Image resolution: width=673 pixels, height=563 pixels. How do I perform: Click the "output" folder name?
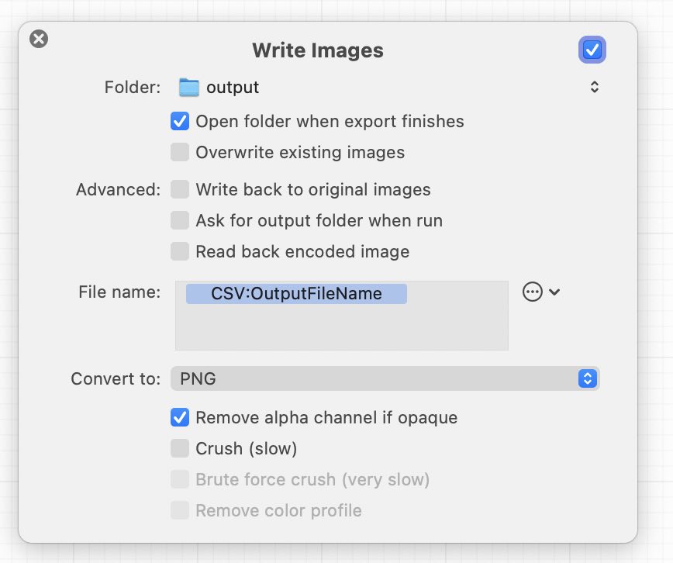coord(233,87)
